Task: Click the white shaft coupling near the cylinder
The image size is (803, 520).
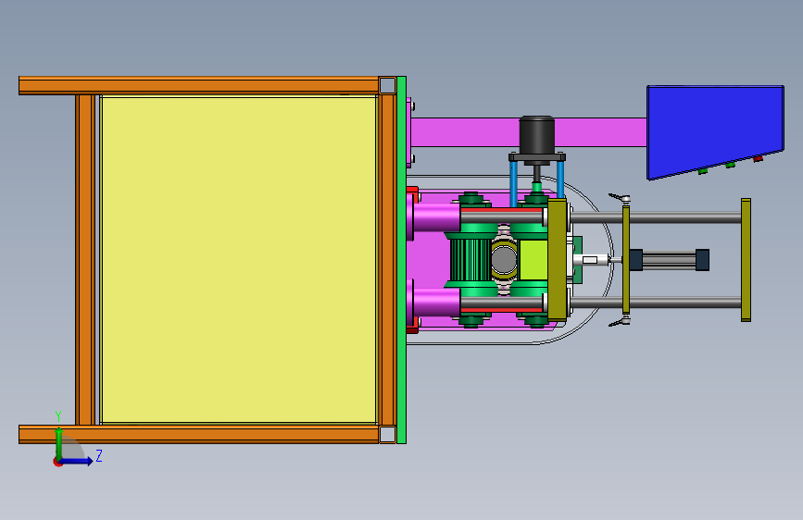Action: pyautogui.click(x=591, y=260)
